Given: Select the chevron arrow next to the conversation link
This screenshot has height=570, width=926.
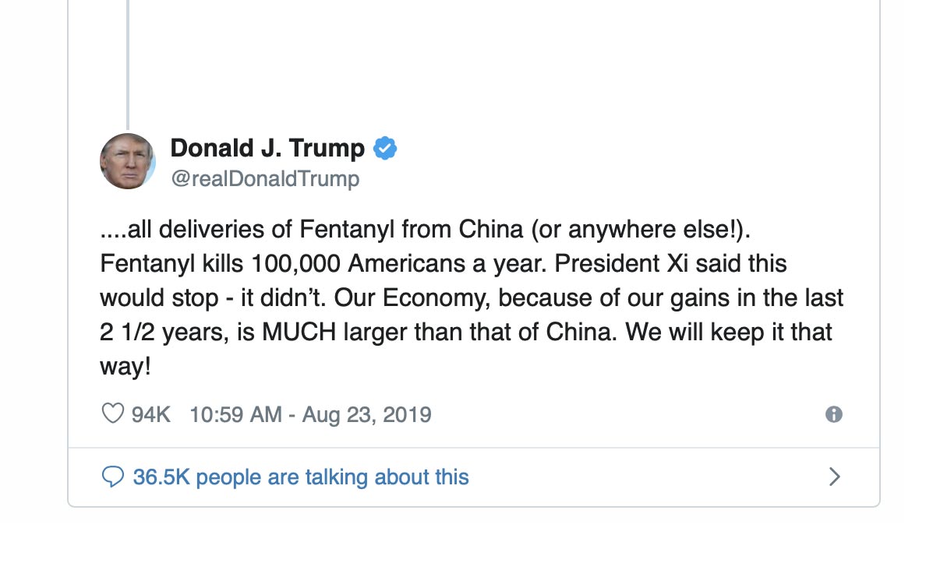Looking at the screenshot, I should (833, 476).
